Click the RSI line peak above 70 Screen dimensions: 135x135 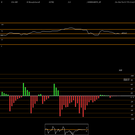pyautogui.click(x=71, y=28)
